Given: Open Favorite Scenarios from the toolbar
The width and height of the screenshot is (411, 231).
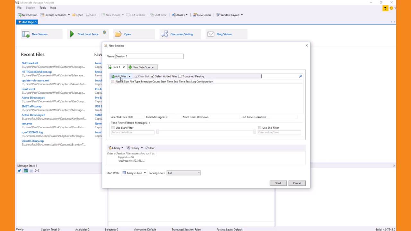Looking at the screenshot, I should pyautogui.click(x=55, y=15).
